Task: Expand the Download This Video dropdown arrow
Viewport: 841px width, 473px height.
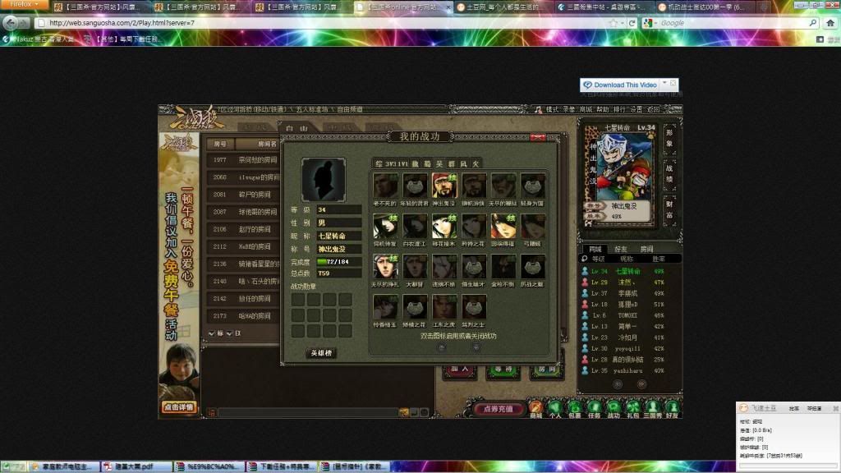Action: (664, 83)
